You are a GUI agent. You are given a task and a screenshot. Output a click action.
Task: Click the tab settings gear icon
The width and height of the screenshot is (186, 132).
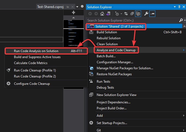[x=82, y=6]
